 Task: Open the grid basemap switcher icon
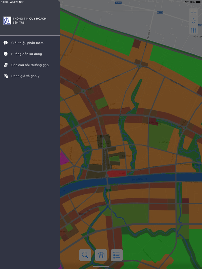[x=193, y=12]
